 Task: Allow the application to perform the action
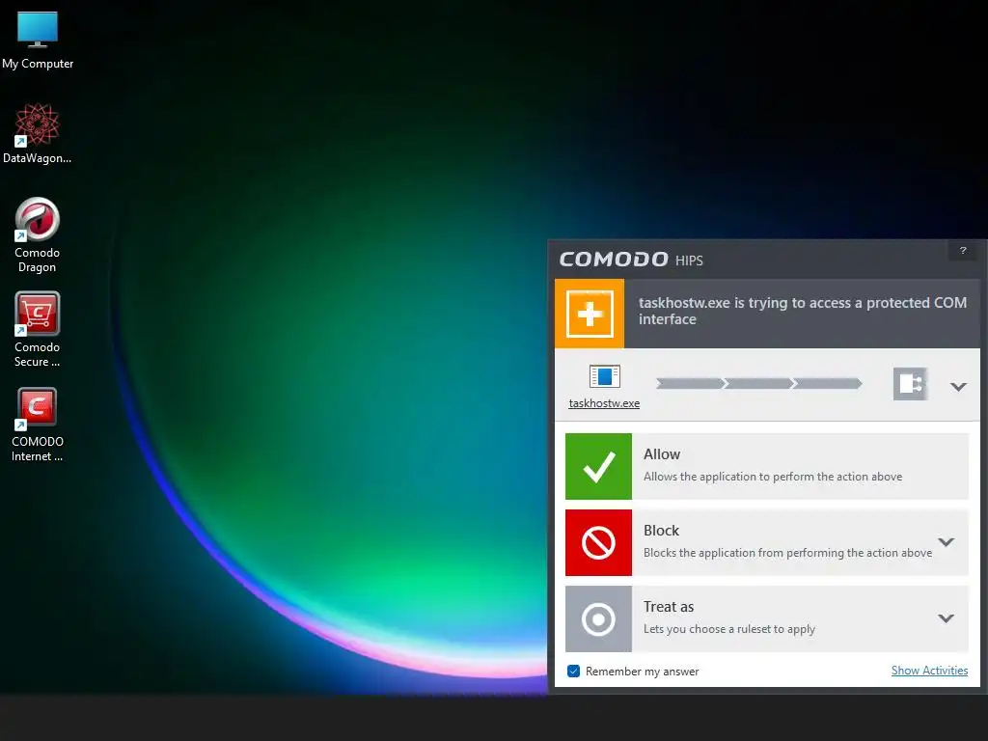coord(767,466)
